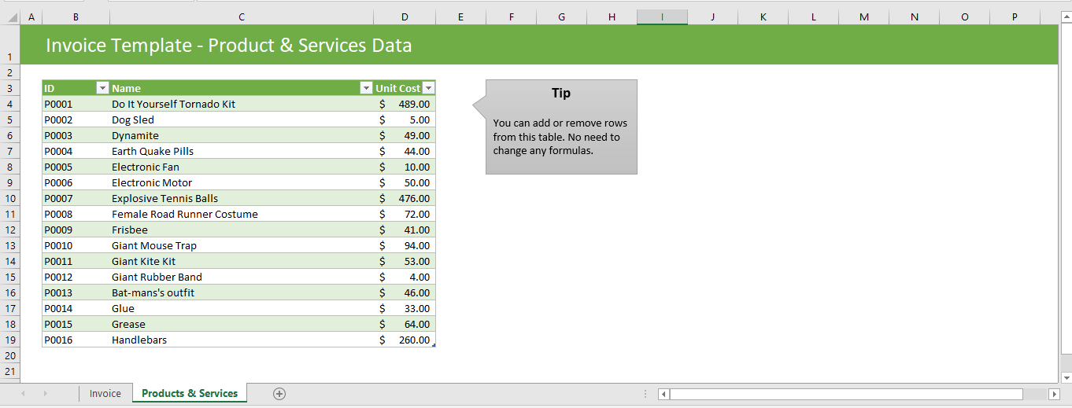Click the vertical scrollbar down arrow
Image resolution: width=1072 pixels, height=408 pixels.
point(1066,378)
